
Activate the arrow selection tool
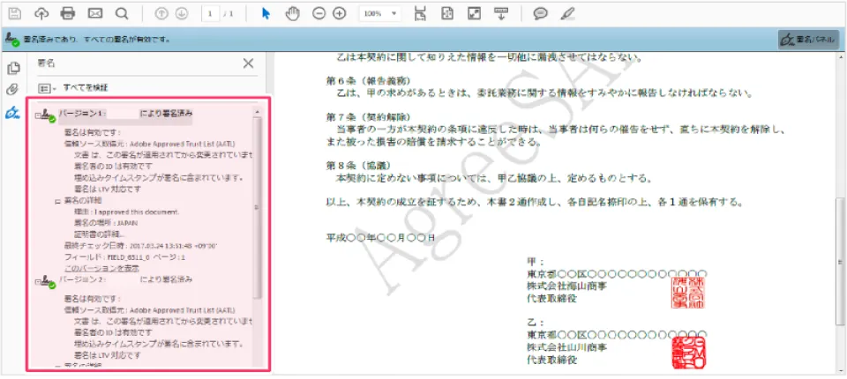pos(266,13)
